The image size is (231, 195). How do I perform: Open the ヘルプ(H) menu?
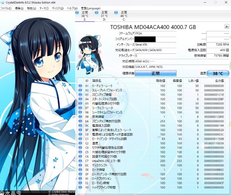point(72,8)
